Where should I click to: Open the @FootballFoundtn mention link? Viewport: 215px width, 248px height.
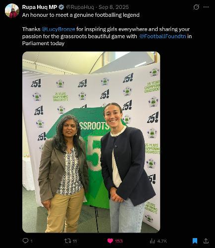click(x=162, y=36)
